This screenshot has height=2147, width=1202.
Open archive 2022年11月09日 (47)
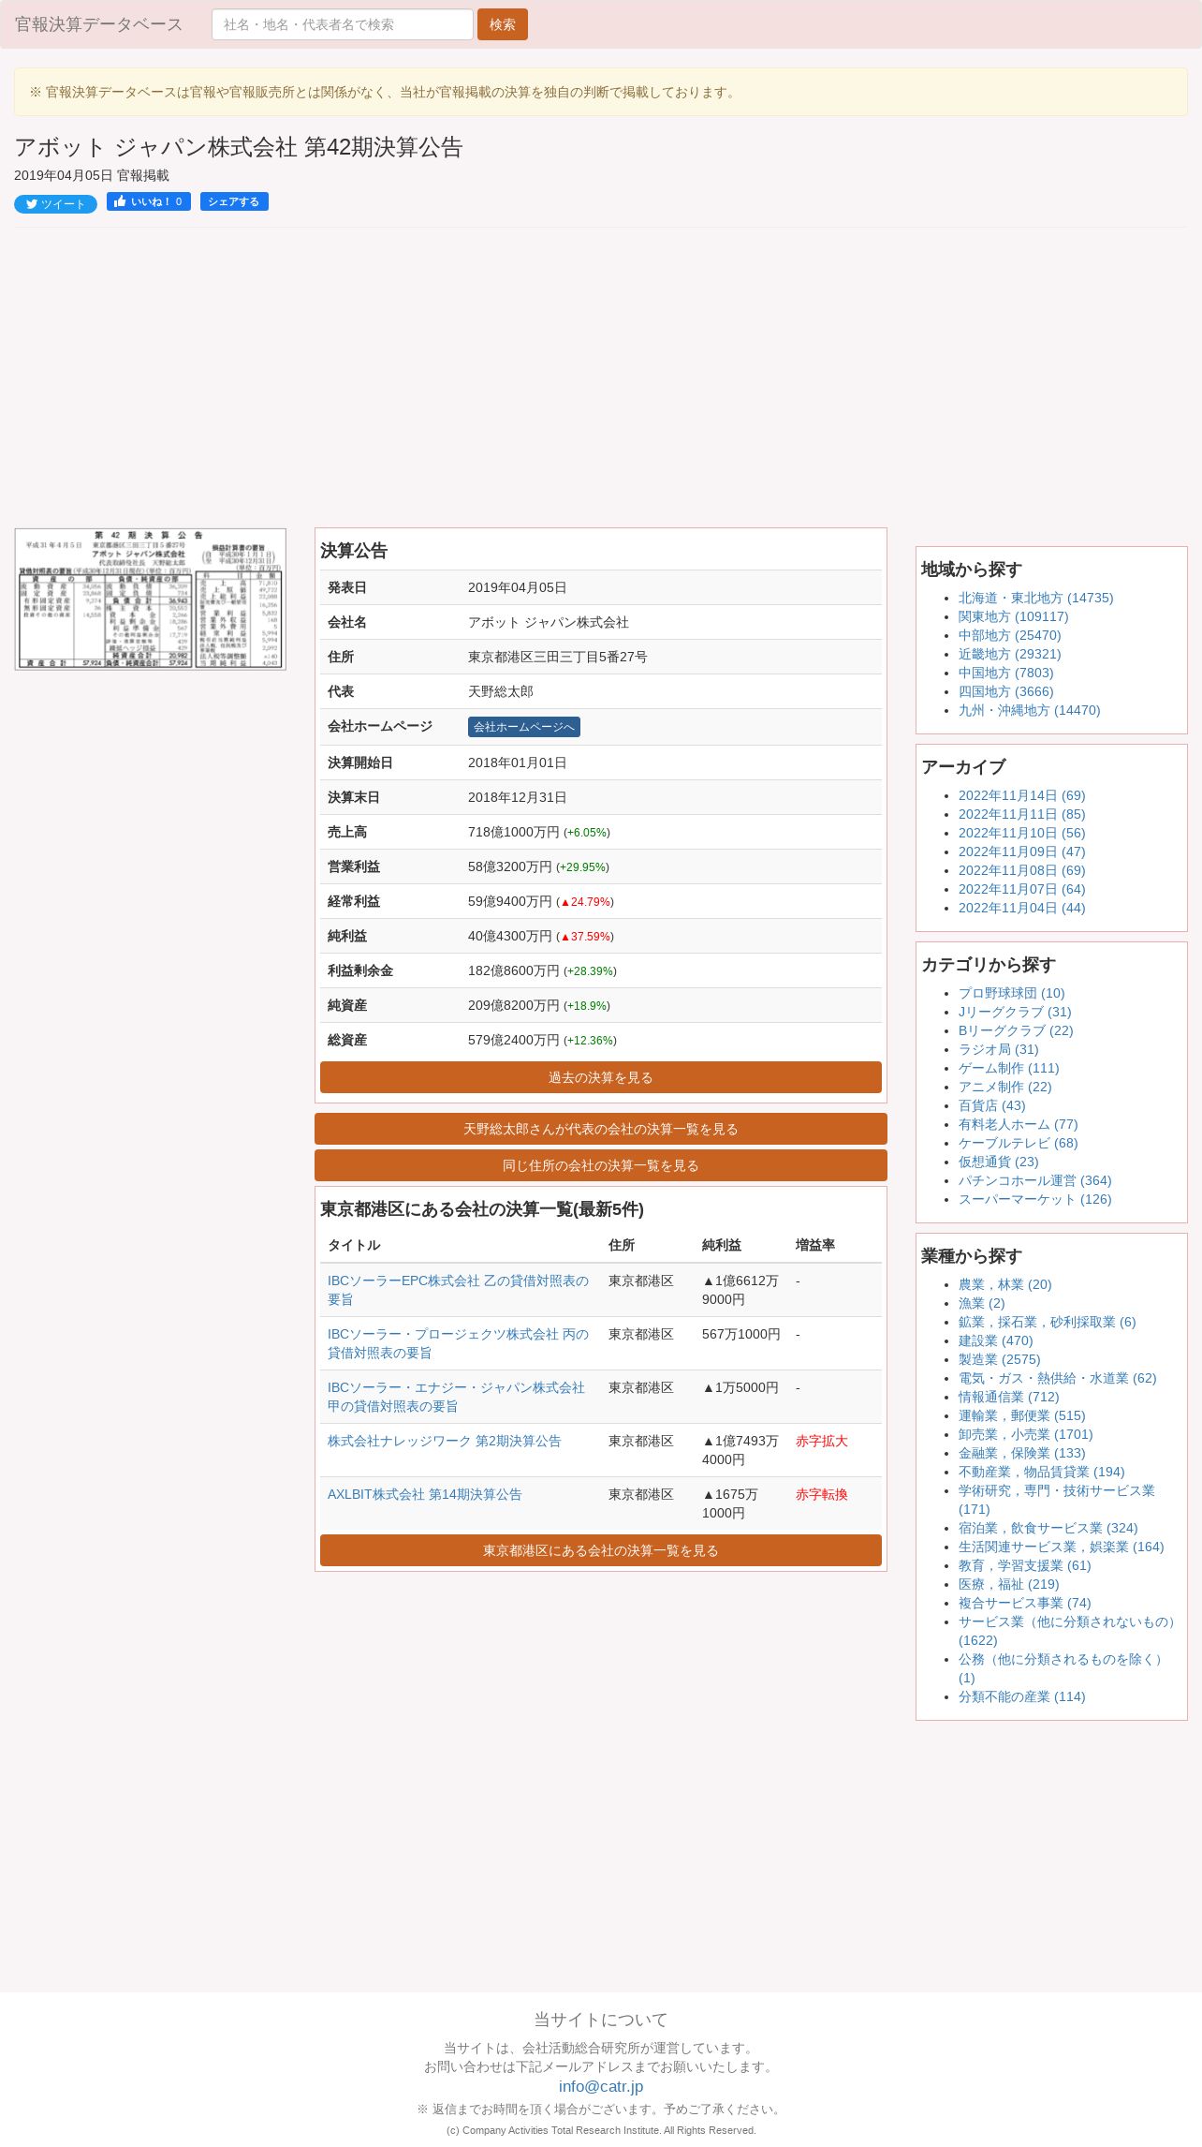(x=1021, y=851)
